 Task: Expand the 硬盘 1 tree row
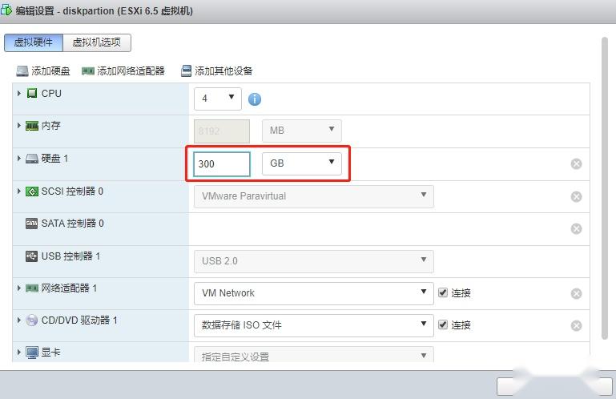pyautogui.click(x=19, y=159)
